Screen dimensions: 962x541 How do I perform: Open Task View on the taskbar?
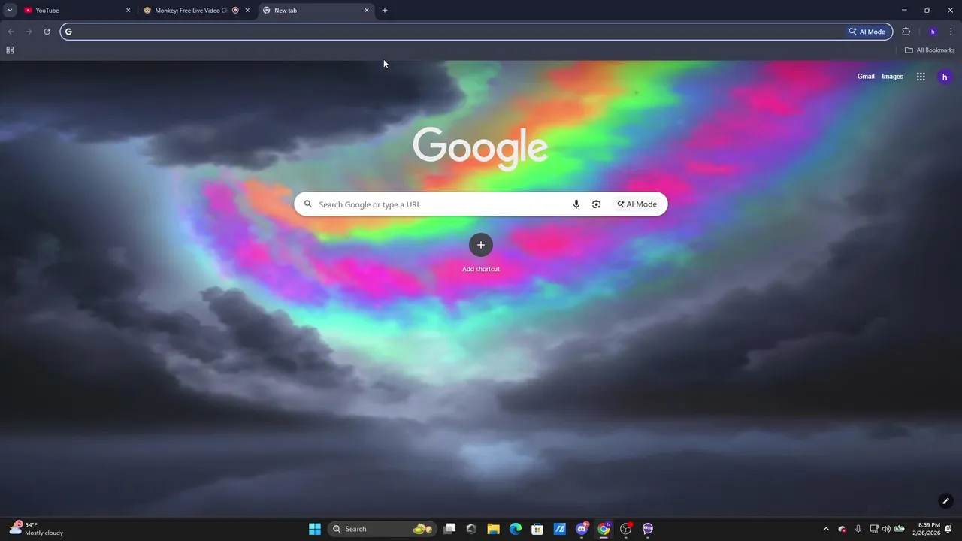[x=449, y=529]
